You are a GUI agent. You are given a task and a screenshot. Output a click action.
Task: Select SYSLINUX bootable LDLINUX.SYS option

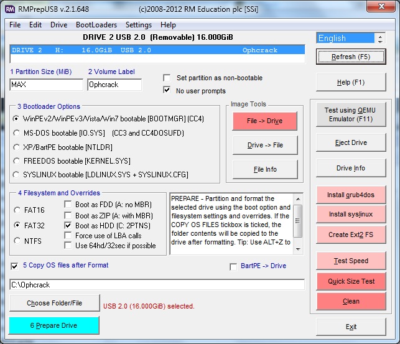16,174
